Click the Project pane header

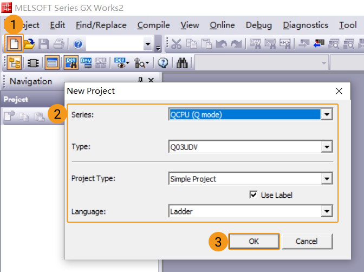coord(32,99)
